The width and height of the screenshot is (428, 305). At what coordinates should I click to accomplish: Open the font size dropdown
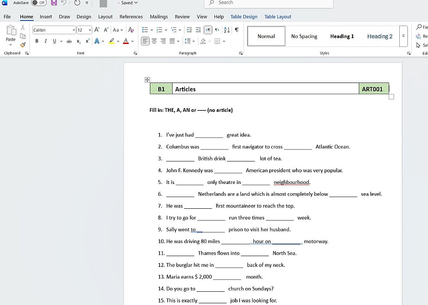pos(90,30)
